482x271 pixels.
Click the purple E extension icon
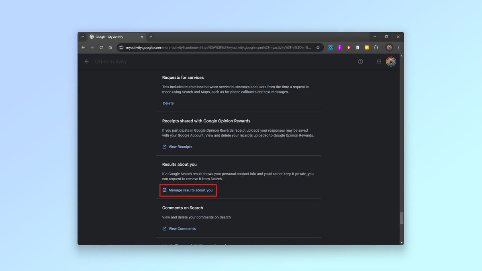[339, 47]
